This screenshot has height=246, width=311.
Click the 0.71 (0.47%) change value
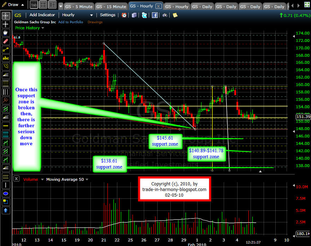297,16
